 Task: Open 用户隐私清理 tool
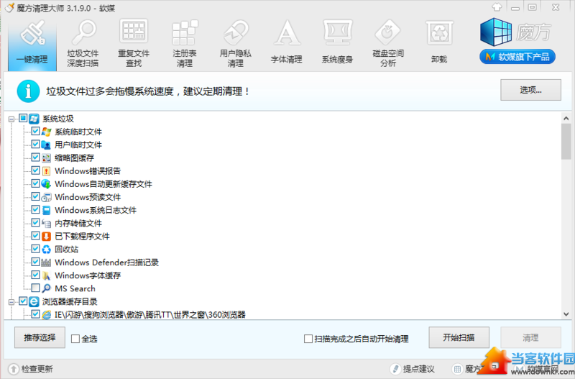[x=236, y=43]
